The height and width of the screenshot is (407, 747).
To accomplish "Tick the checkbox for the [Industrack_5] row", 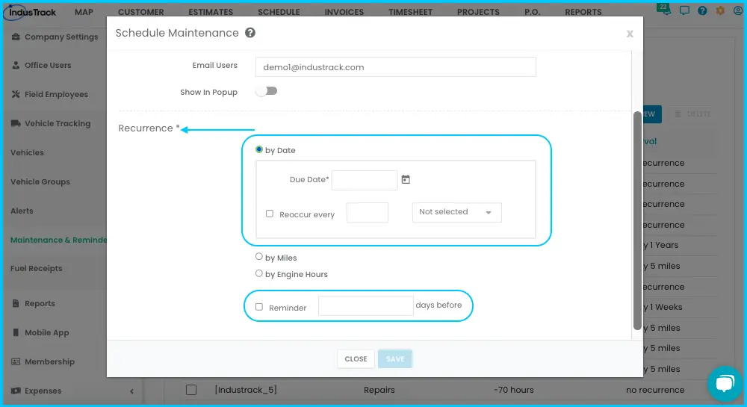I will (191, 390).
